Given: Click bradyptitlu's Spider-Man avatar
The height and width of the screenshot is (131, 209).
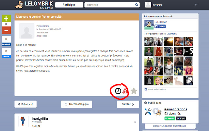Looking at the screenshot, I should [x=23, y=121].
